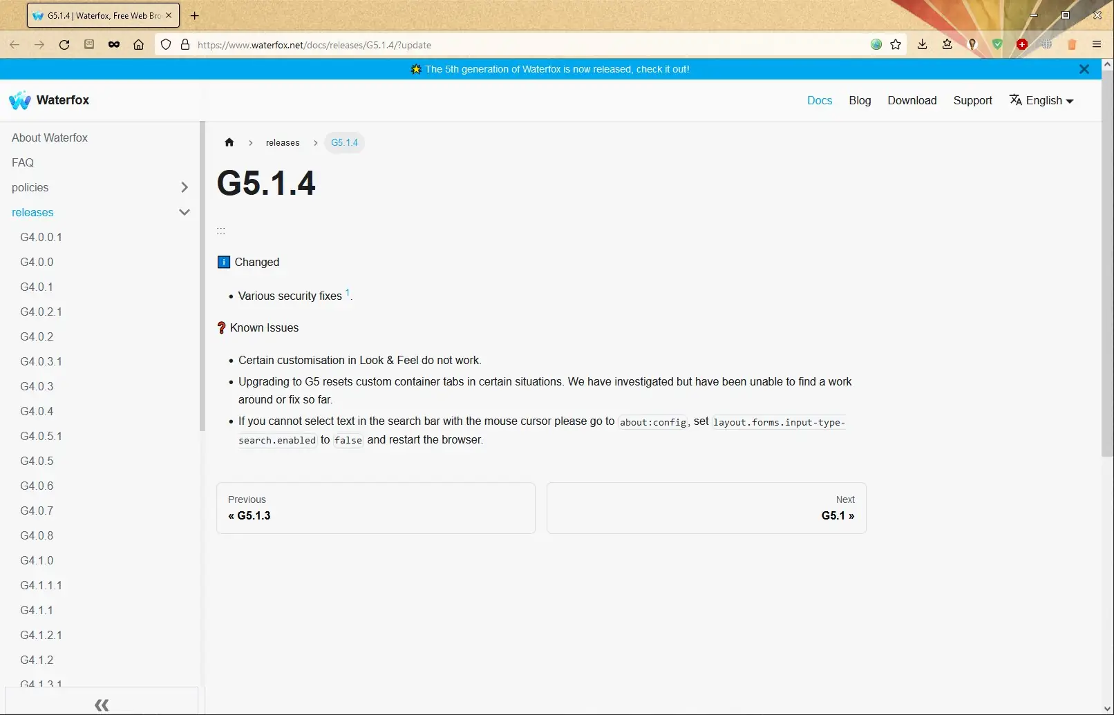Expand the policies section chevron
Screen dimensions: 1114x715
(185, 187)
